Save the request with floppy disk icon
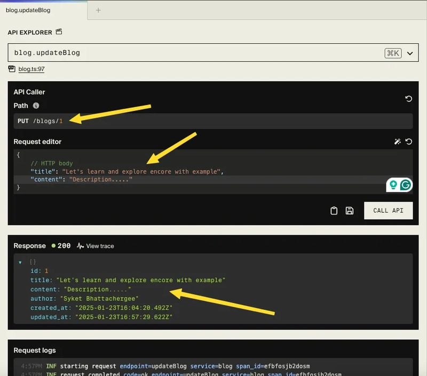Screen dimensions: 427x376 click(350, 211)
